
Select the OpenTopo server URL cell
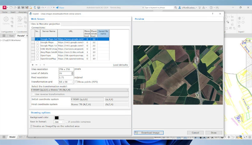[x=71, y=55]
